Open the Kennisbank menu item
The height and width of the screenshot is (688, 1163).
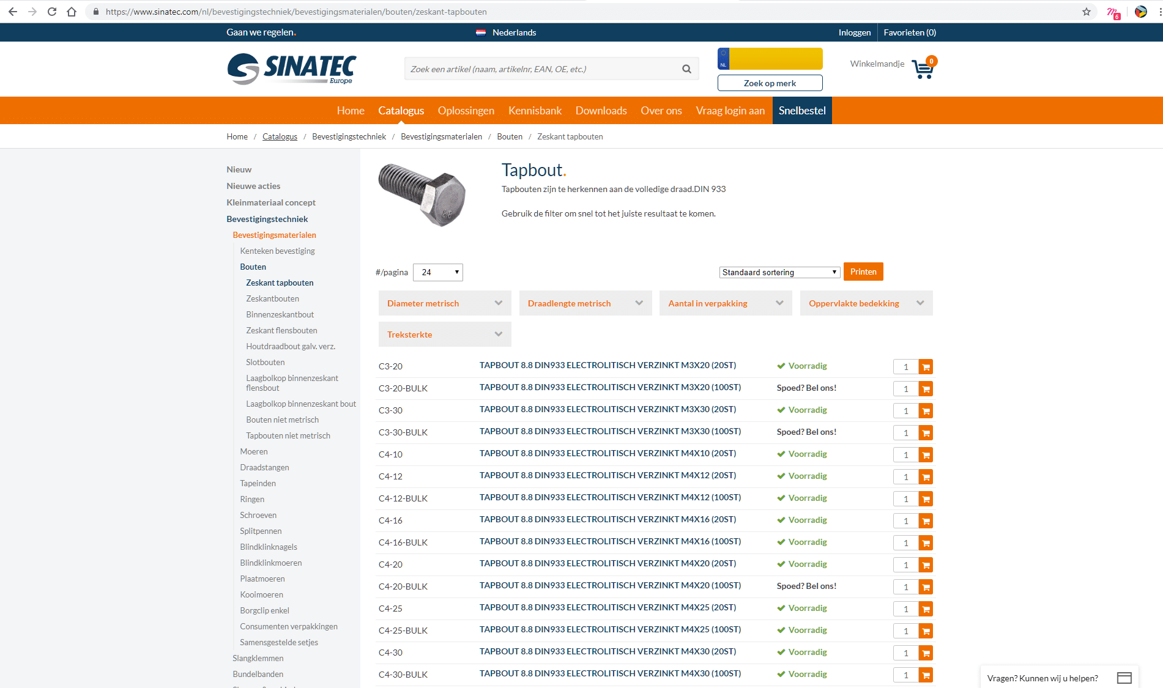(x=535, y=111)
